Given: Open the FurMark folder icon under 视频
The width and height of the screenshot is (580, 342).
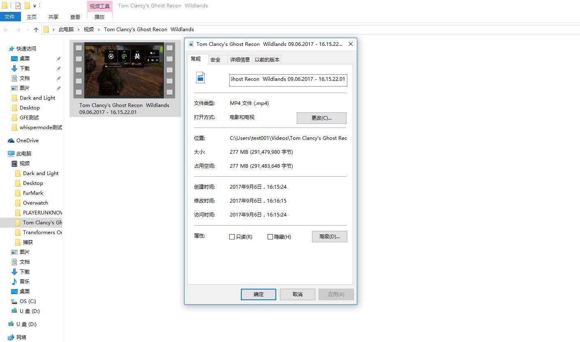Looking at the screenshot, I should [18, 193].
